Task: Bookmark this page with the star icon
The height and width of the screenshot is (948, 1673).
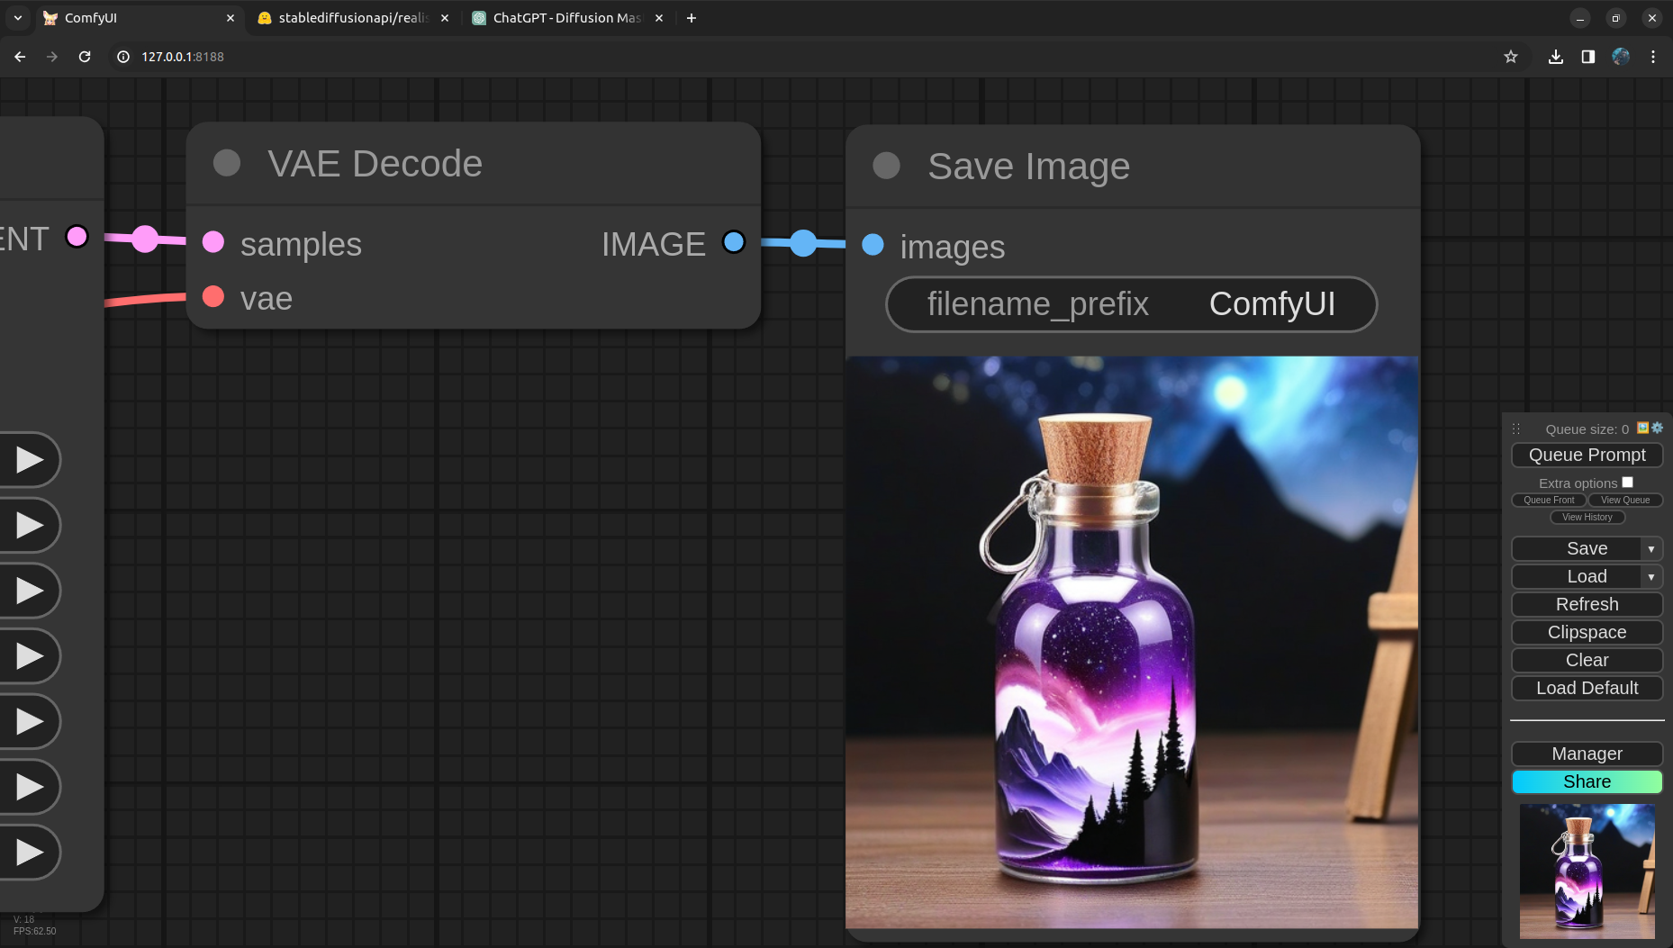Action: 1511,57
